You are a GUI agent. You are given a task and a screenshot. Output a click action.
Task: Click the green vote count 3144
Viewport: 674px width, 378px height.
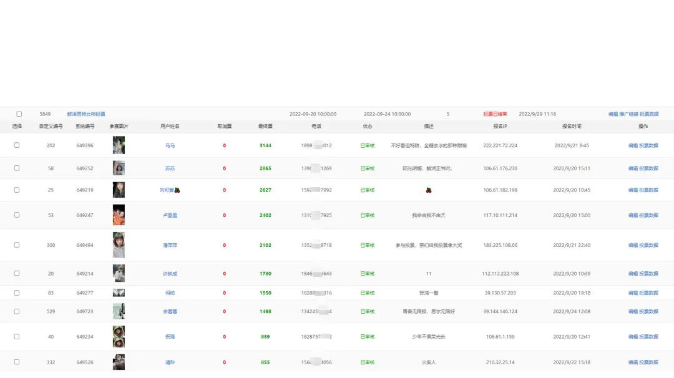tap(264, 145)
